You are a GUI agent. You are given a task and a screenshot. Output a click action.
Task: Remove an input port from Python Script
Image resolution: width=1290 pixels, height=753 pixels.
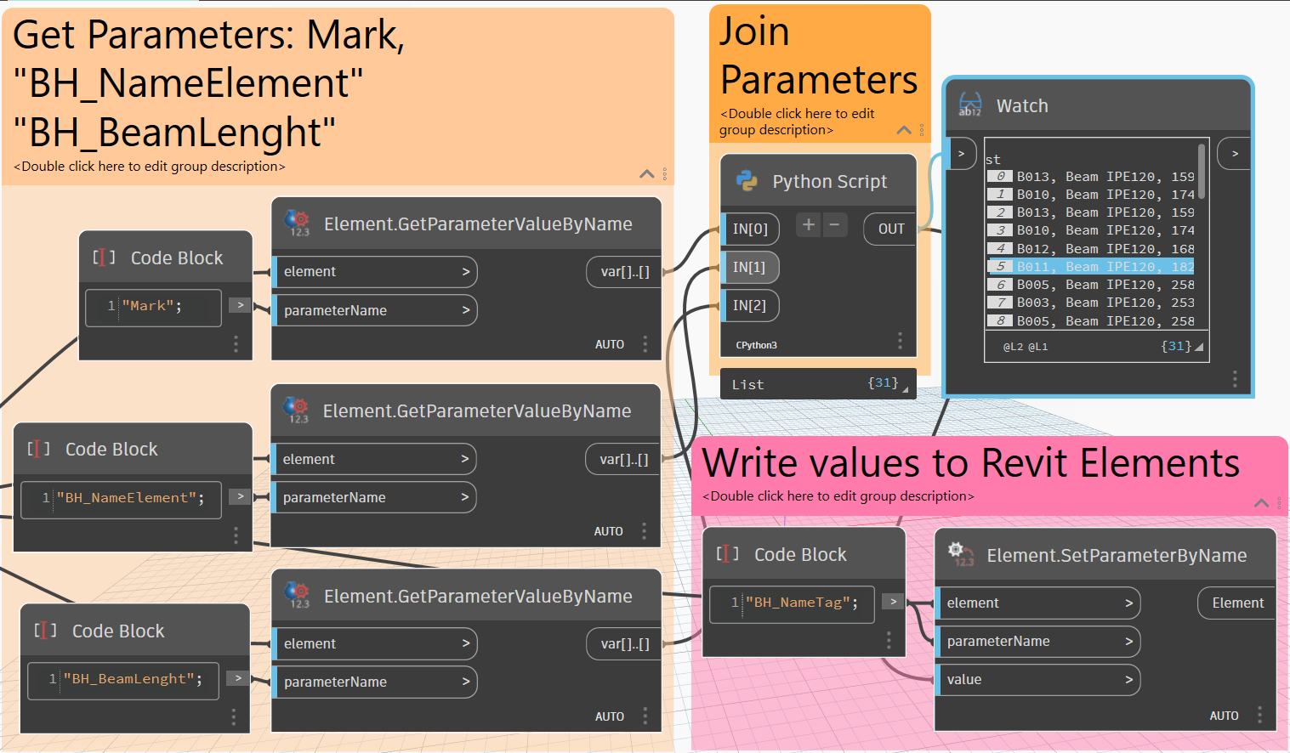[x=835, y=225]
